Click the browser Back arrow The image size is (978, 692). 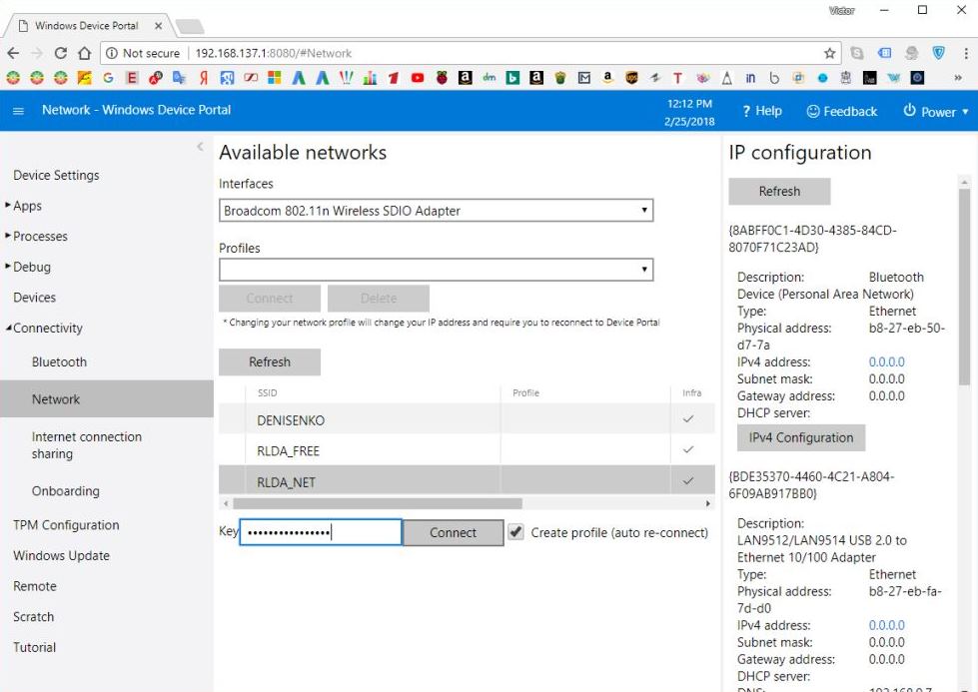13,53
